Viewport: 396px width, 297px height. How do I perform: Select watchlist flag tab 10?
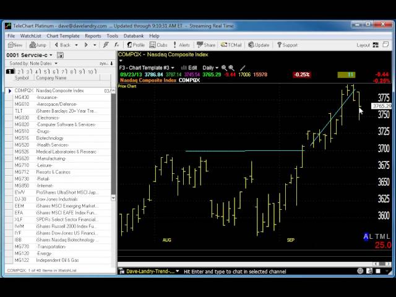[92, 72]
